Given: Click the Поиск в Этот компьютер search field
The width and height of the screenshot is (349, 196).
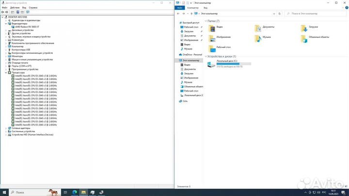Looking at the screenshot, I should (x=316, y=14).
